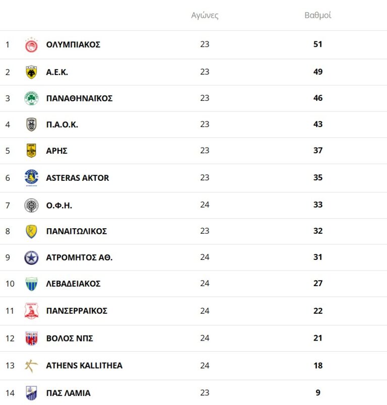Click the ATHENS KALLITHEA team name
Screen dimensions: 387x405
tap(84, 365)
